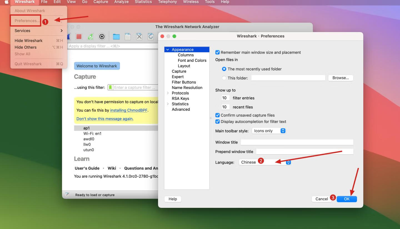Image resolution: width=400 pixels, height=229 pixels.
Task: Collapse the Appearance tree section chevron
Action: pyautogui.click(x=167, y=50)
